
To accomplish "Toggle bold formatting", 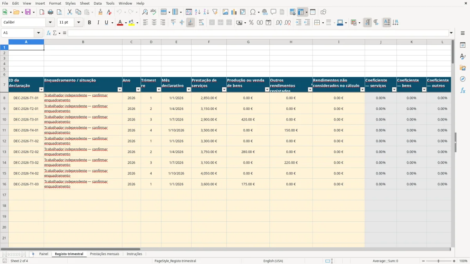I will (x=89, y=23).
